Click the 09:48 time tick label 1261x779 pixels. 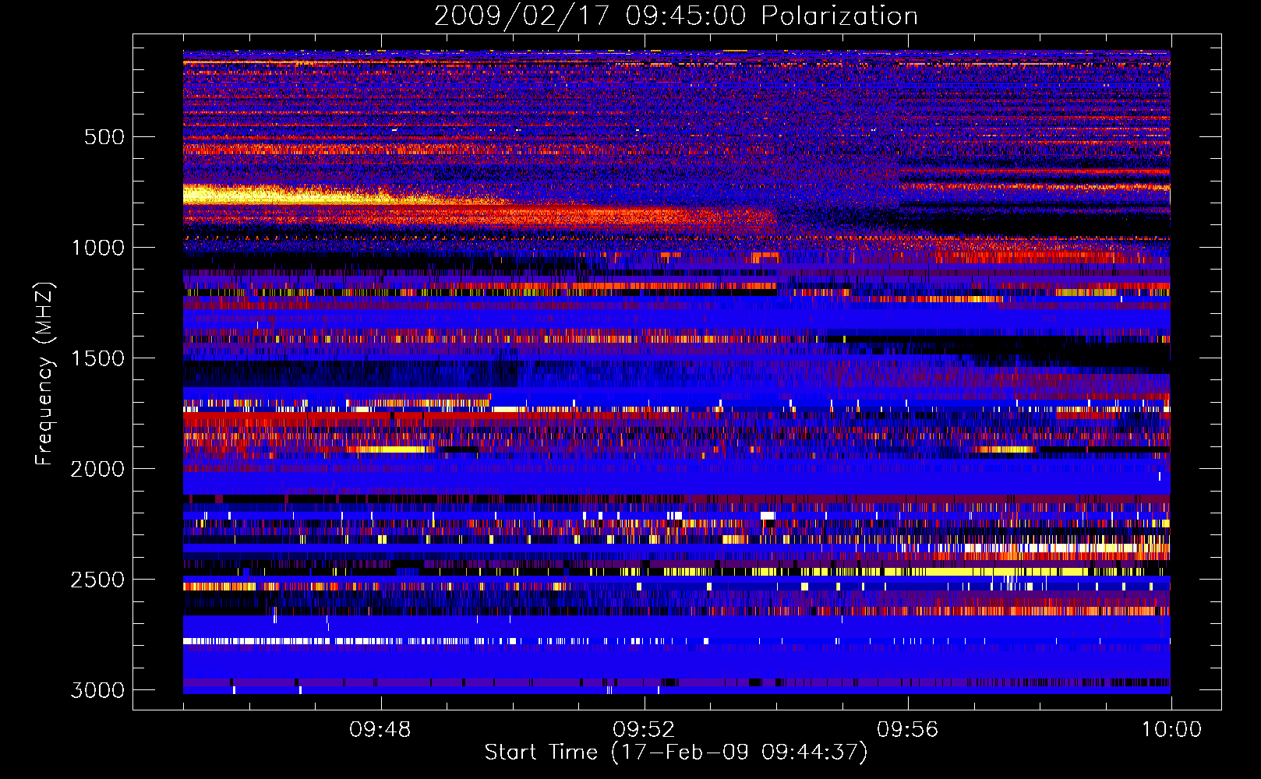[x=380, y=730]
